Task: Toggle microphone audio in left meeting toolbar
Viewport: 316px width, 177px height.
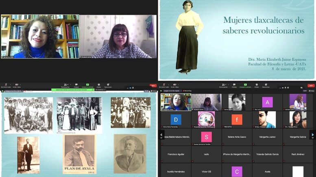Action: pos(6,85)
